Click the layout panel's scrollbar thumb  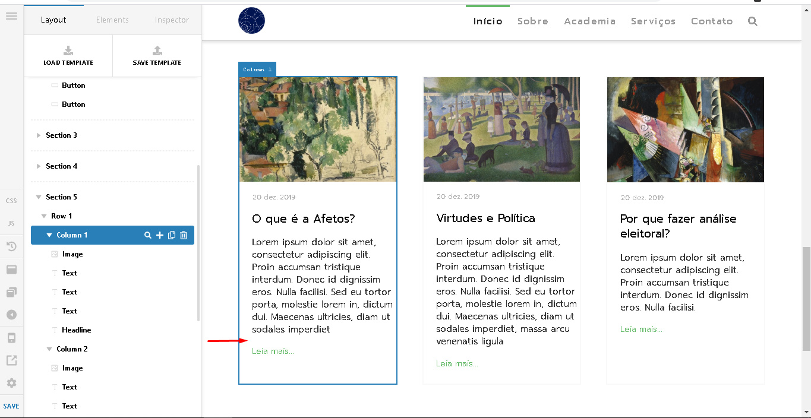[x=198, y=243]
